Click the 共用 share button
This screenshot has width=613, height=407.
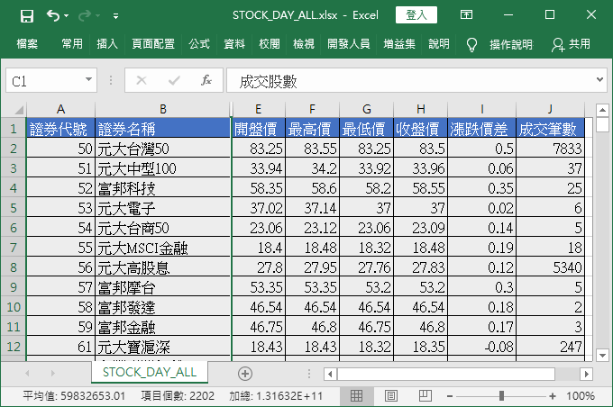pyautogui.click(x=571, y=44)
